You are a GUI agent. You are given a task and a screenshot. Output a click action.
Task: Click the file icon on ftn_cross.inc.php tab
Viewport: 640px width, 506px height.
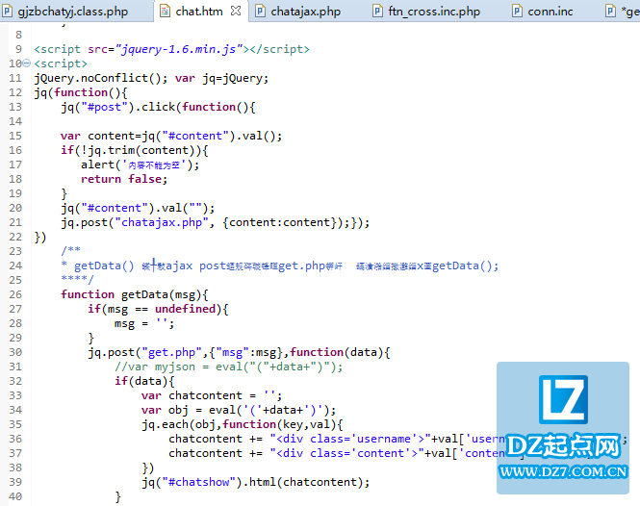(x=378, y=12)
